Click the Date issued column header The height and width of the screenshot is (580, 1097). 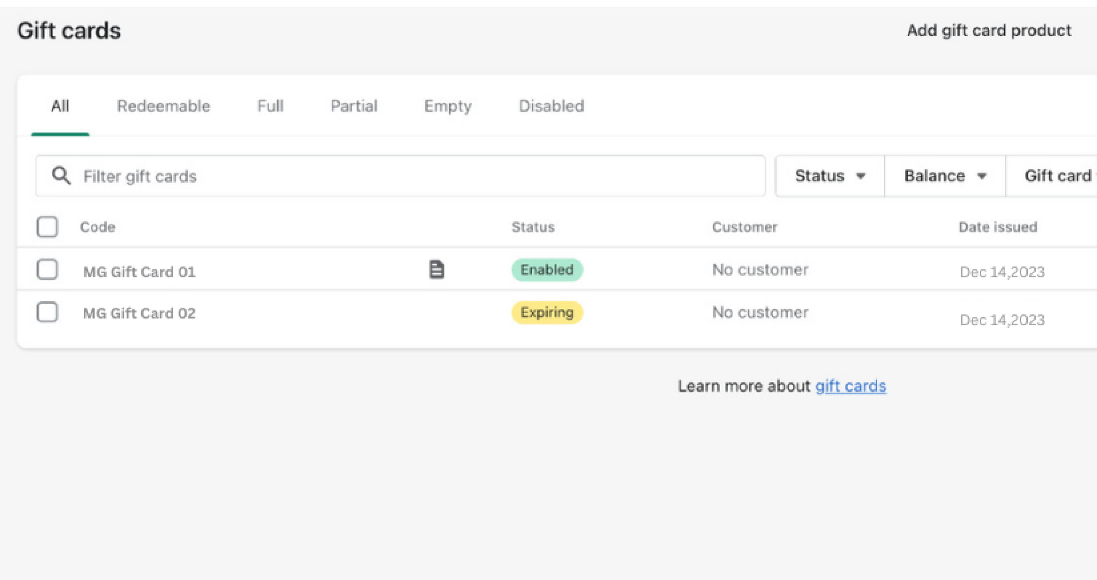[998, 227]
